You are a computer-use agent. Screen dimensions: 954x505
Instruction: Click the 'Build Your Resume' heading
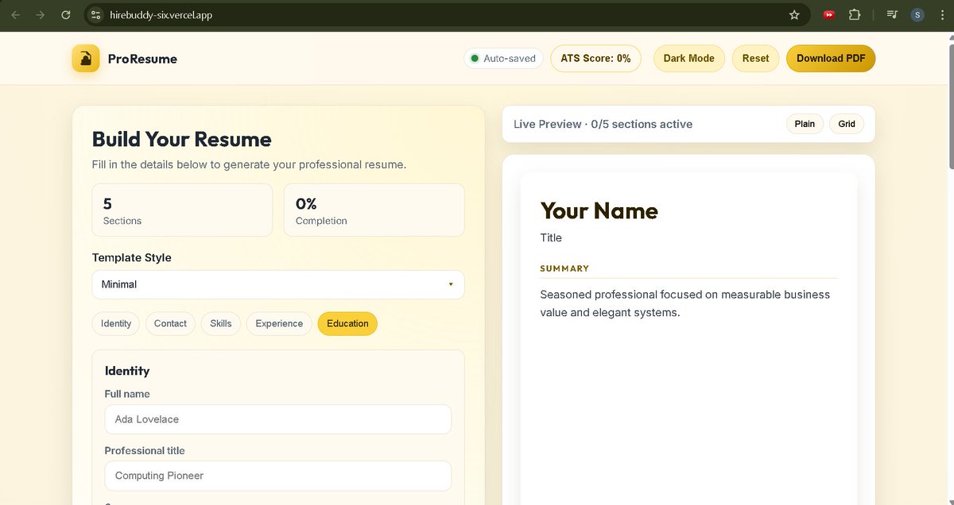(182, 139)
